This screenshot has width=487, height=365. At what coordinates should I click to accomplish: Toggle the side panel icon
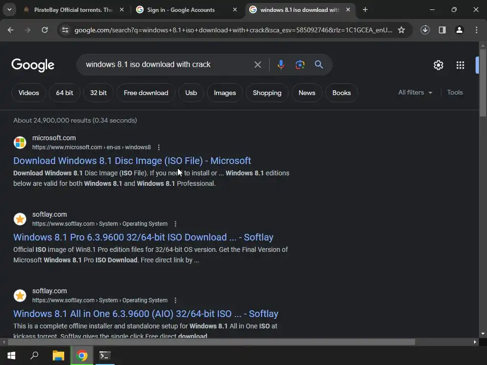(442, 30)
